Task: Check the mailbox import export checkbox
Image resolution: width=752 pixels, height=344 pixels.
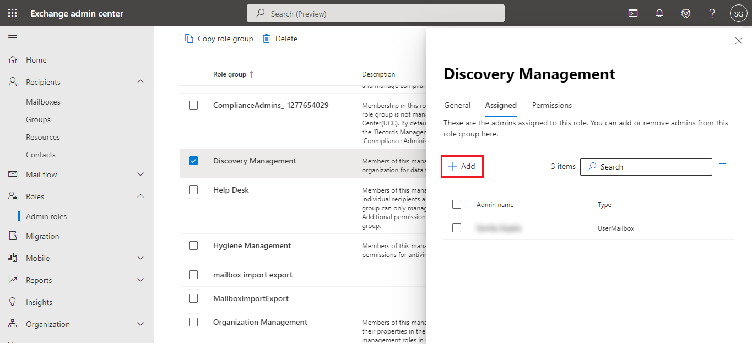Action: [193, 275]
